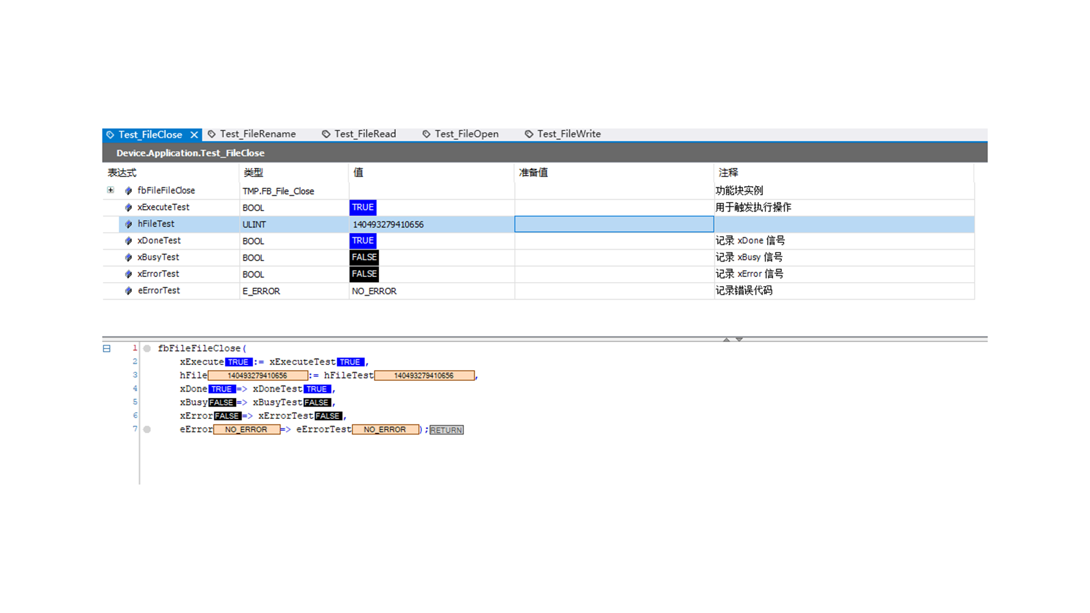This screenshot has height=613, width=1090.
Task: Close the Test_FileClose tab
Action: pos(194,135)
